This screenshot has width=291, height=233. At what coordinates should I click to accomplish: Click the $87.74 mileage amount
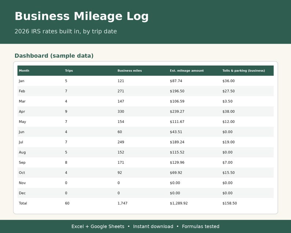point(176,81)
